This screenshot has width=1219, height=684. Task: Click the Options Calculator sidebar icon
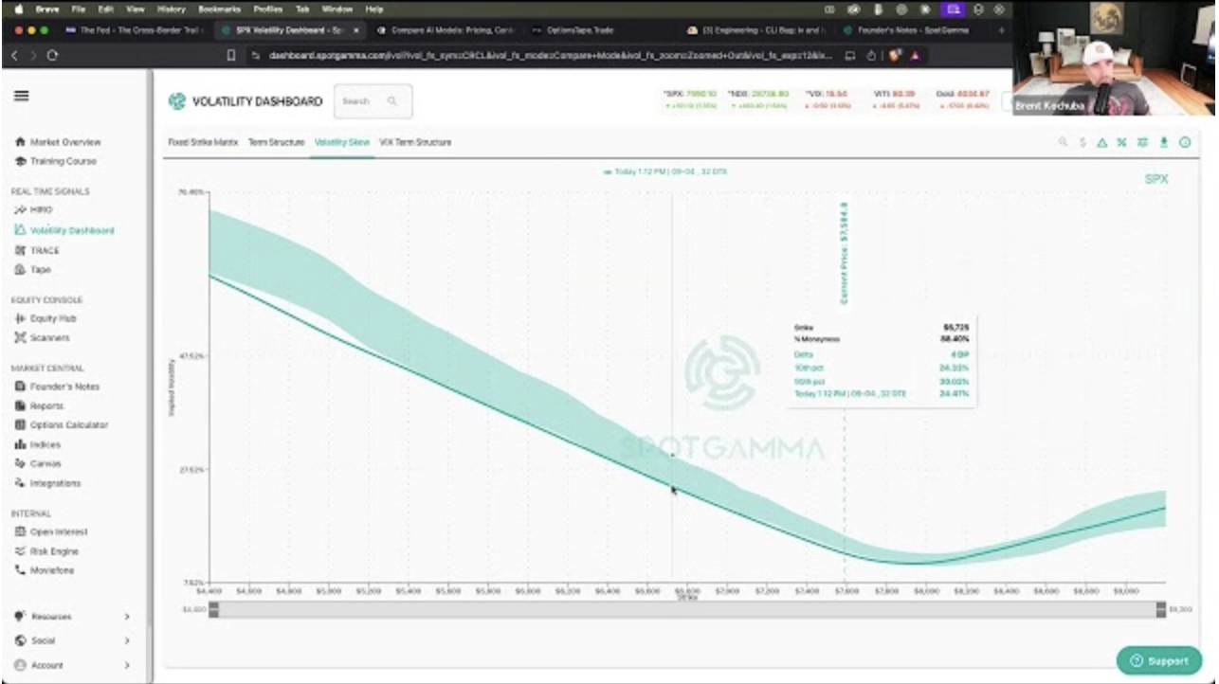coord(20,425)
